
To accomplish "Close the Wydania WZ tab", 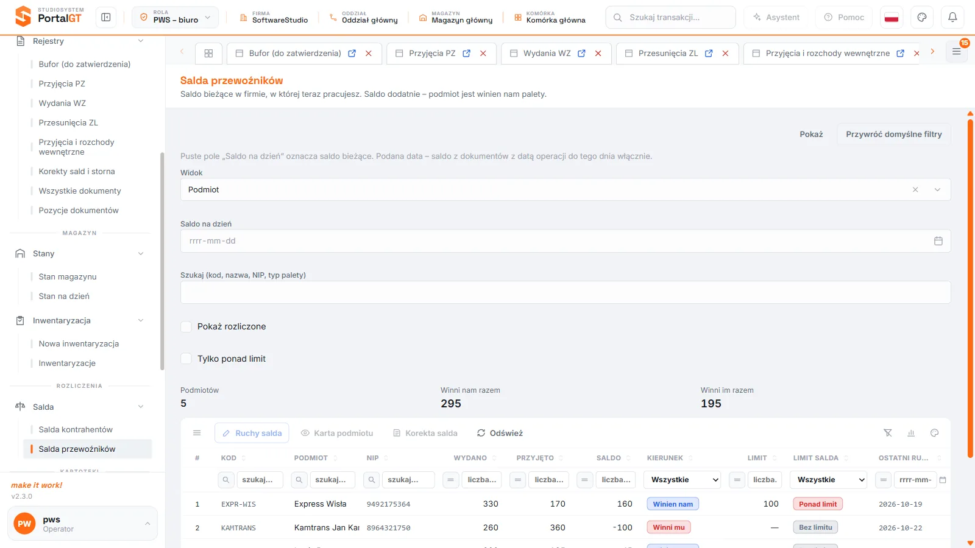I will 598,54.
